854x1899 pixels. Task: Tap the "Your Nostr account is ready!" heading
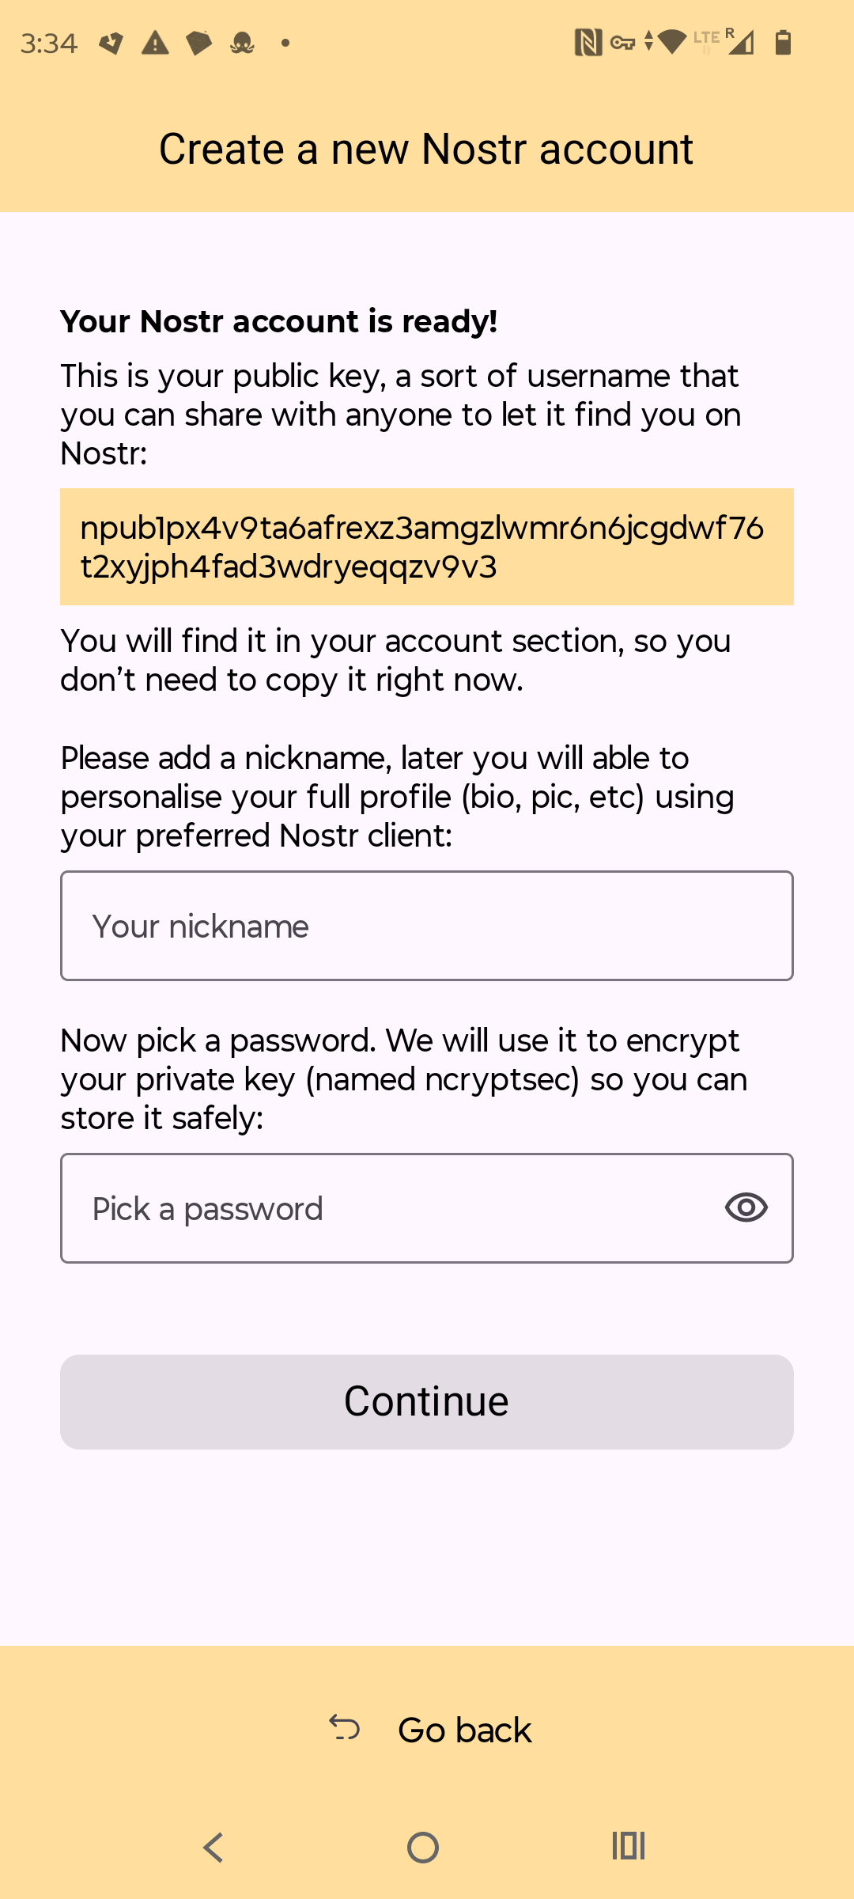[278, 321]
